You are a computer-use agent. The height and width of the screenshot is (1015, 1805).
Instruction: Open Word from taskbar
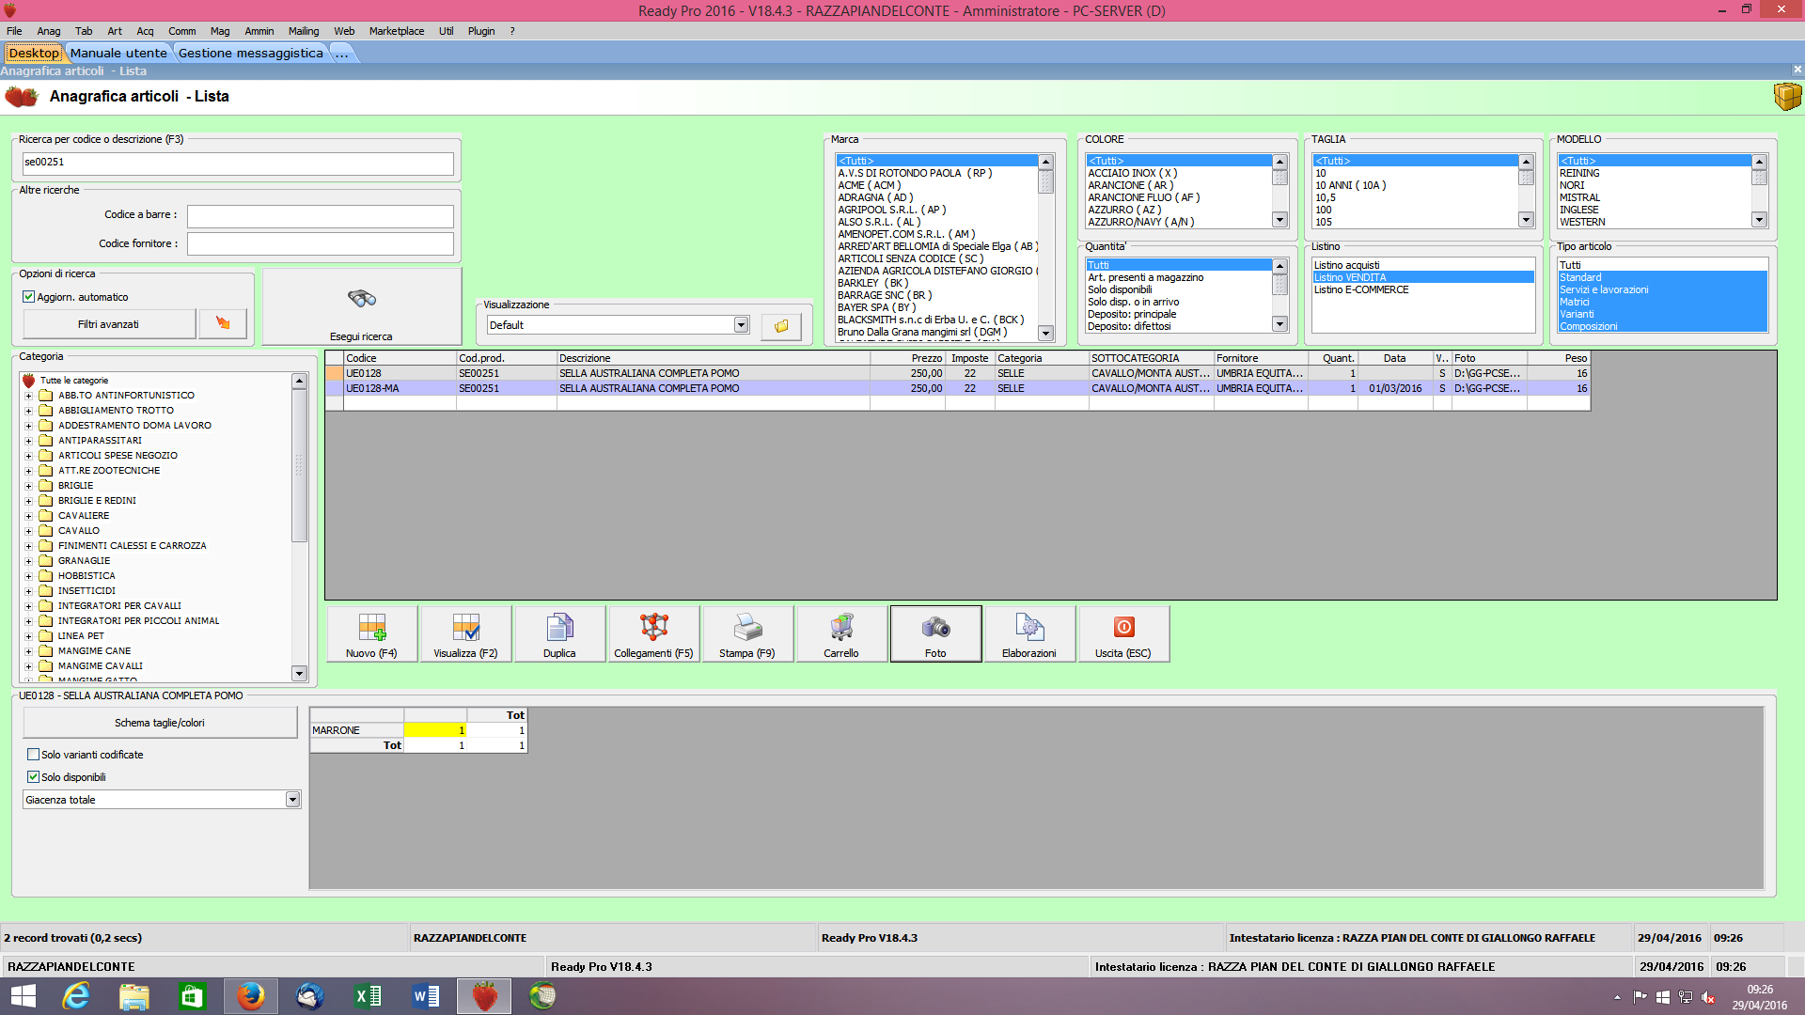pyautogui.click(x=426, y=996)
